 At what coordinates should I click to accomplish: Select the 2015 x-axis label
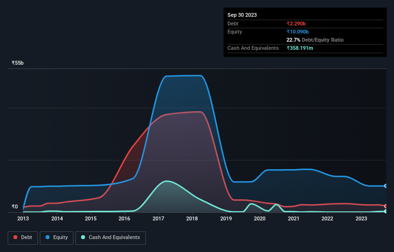pyautogui.click(x=91, y=218)
